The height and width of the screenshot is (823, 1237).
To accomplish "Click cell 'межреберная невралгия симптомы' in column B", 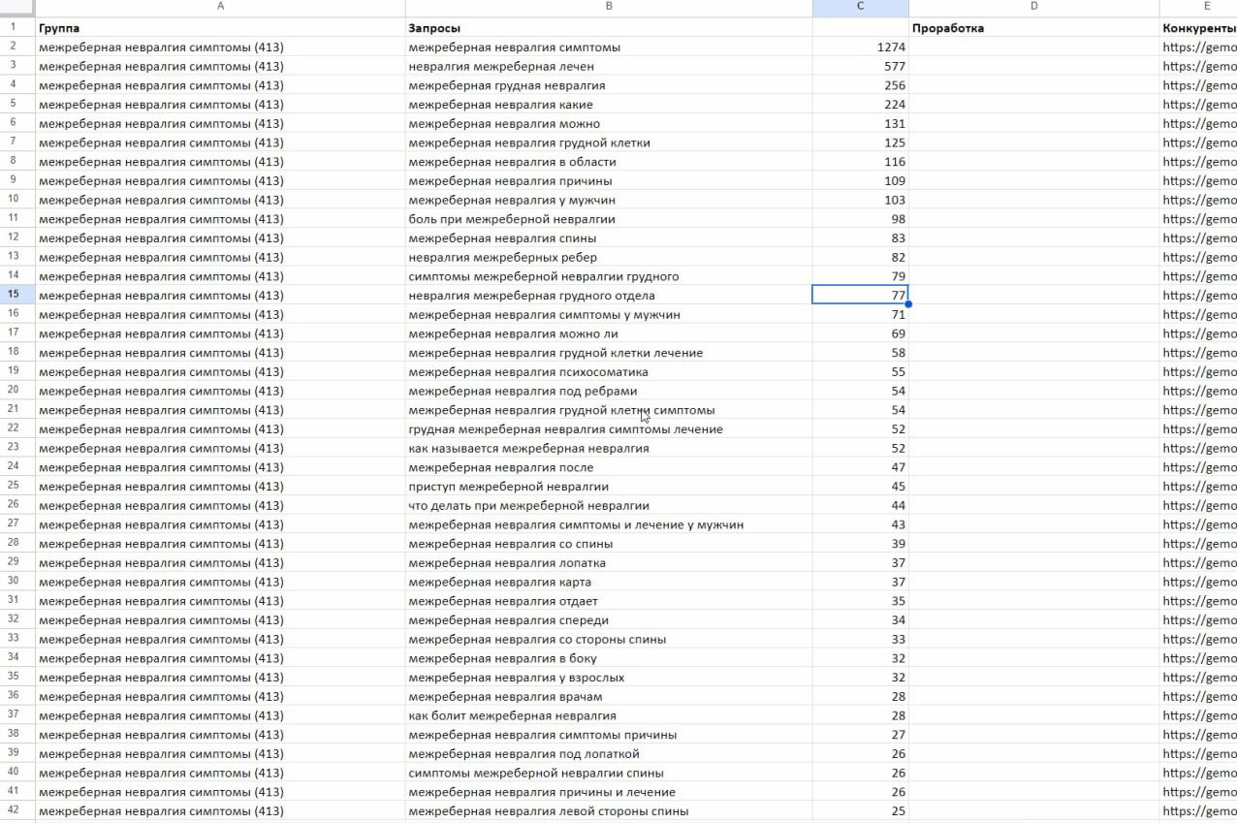I will click(609, 47).
